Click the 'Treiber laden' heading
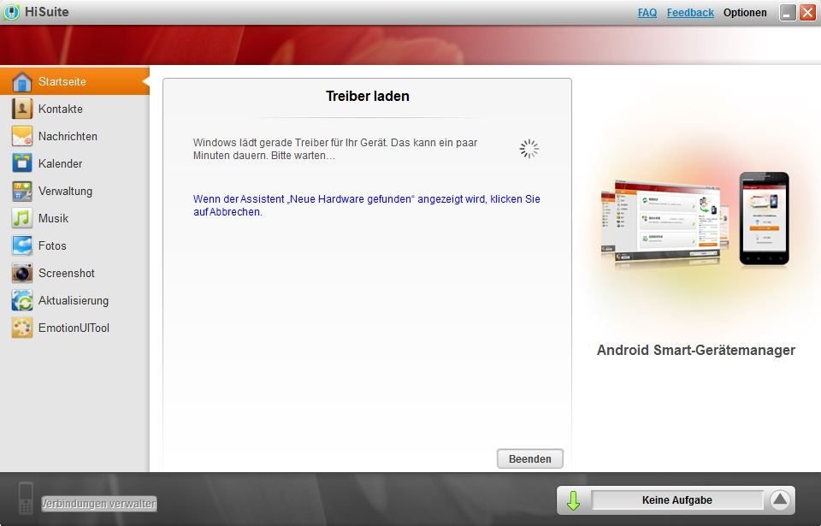 (x=368, y=96)
